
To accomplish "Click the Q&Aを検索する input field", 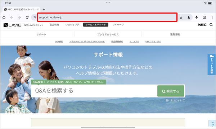I will point(94,91).
